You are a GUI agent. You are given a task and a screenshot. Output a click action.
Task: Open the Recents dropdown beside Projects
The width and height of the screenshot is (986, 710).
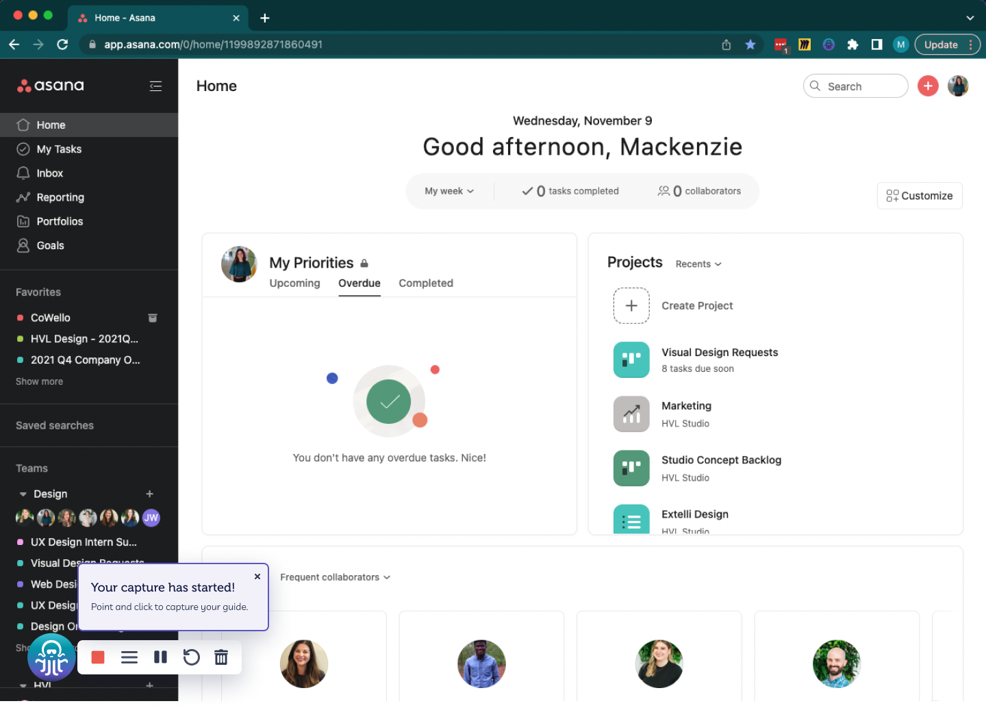click(x=698, y=264)
